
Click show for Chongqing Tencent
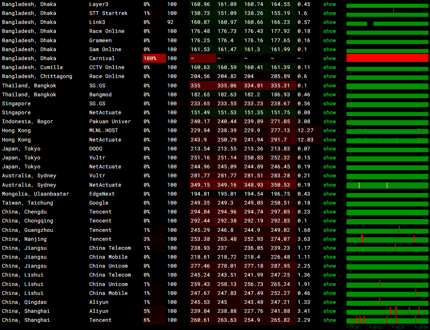[x=329, y=221]
